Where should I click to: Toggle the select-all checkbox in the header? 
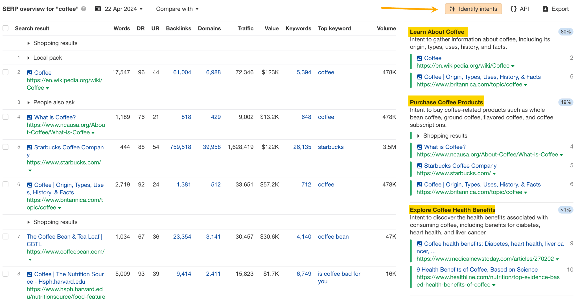[x=5, y=28]
